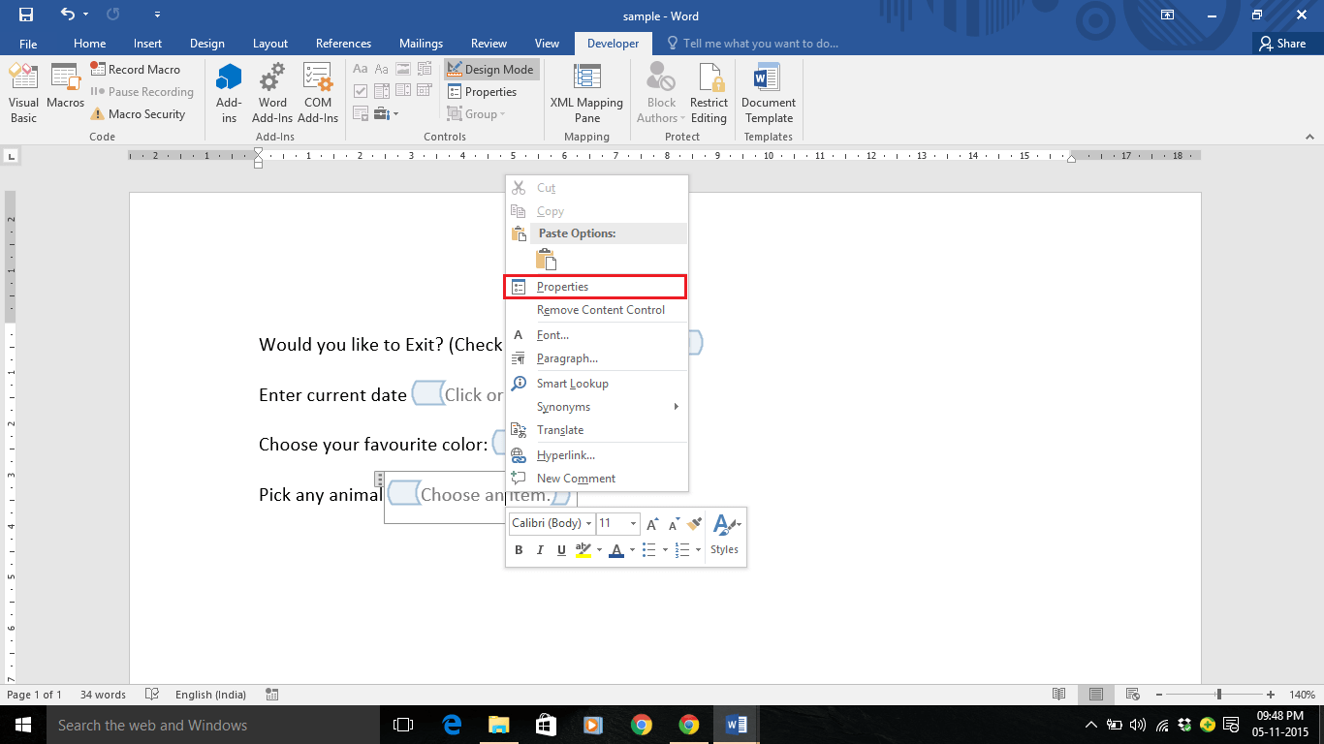1324x744 pixels.
Task: Toggle Bold in mini toolbar
Action: point(519,549)
